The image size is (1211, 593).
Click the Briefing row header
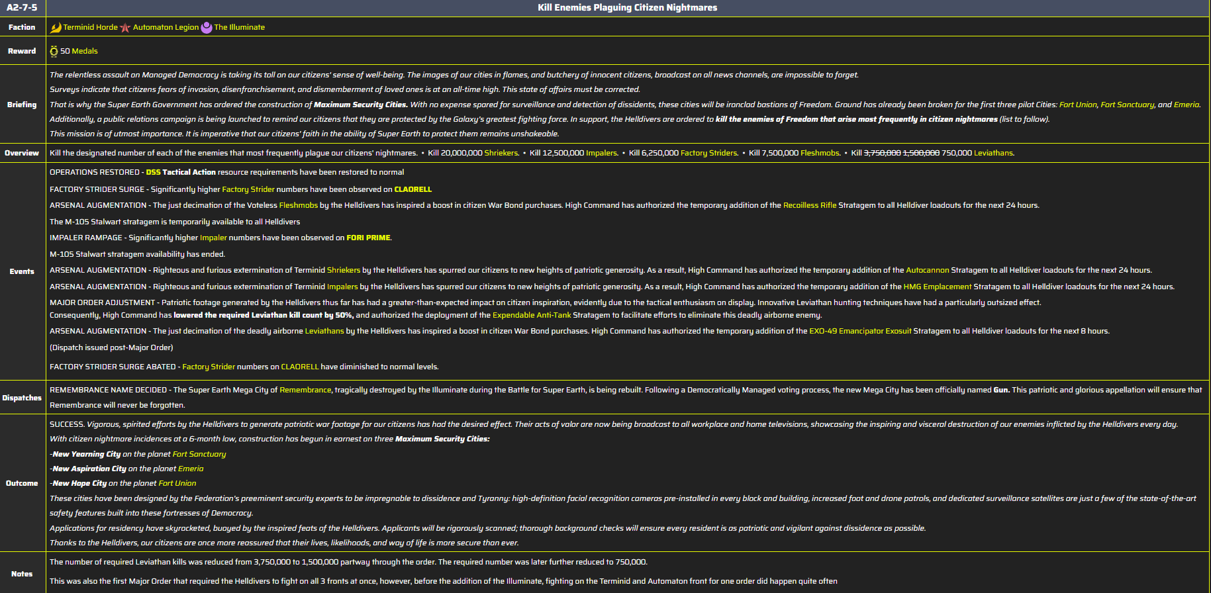pyautogui.click(x=23, y=105)
